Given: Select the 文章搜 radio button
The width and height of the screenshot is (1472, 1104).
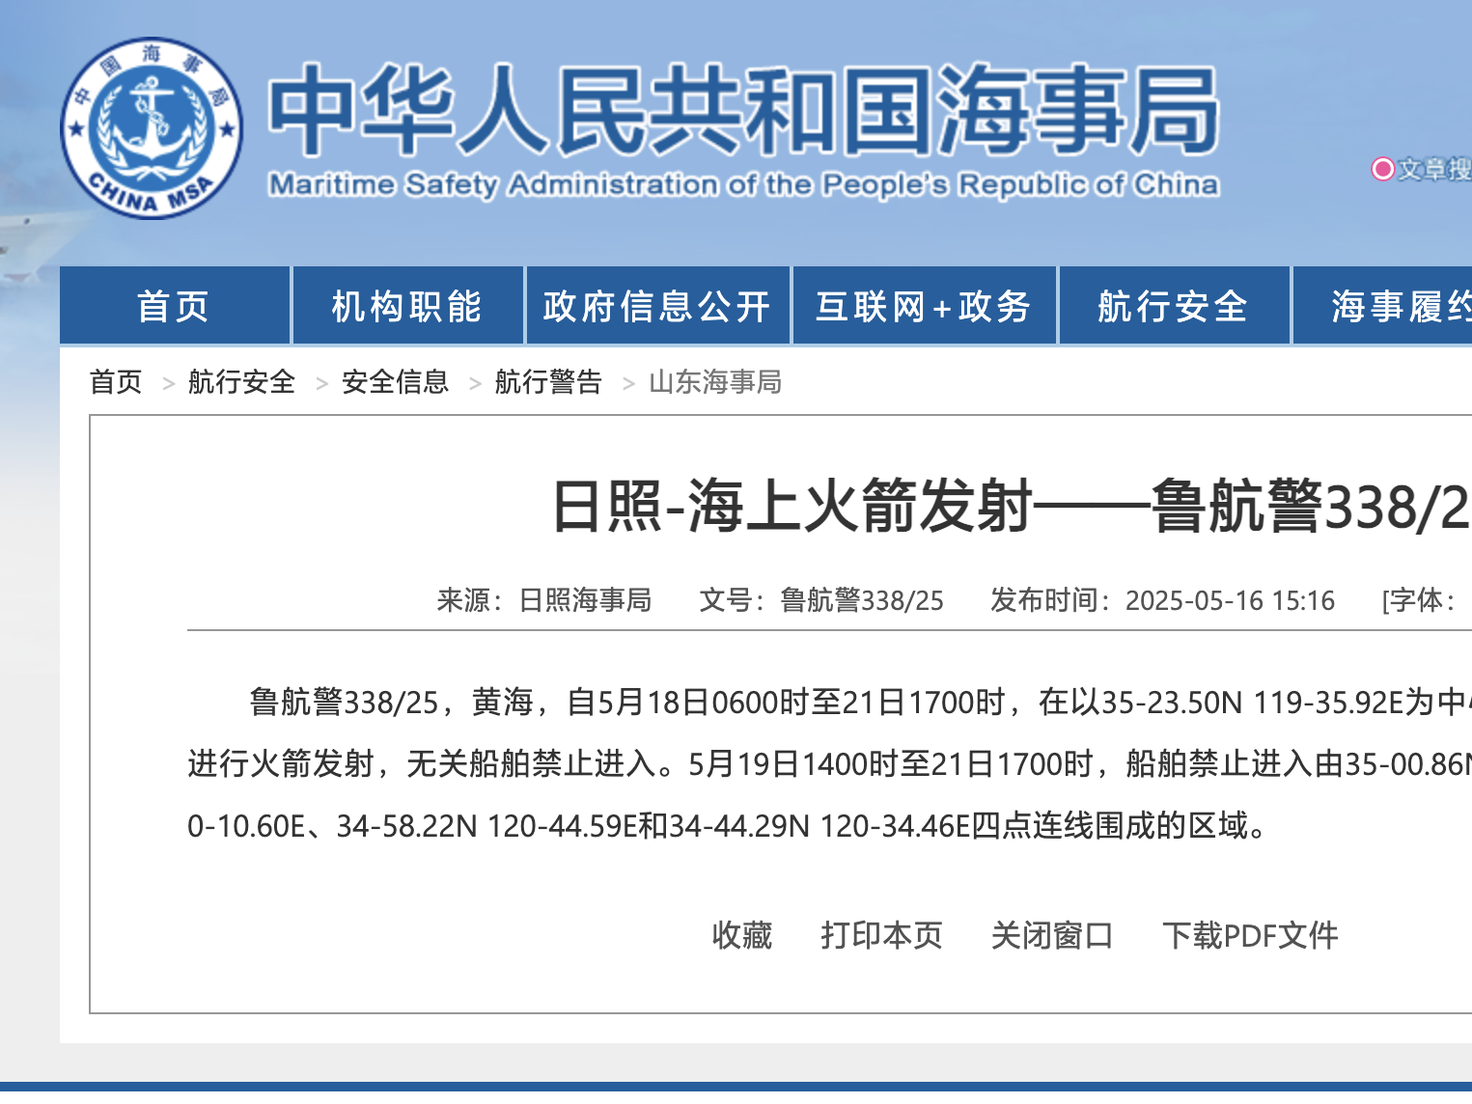Looking at the screenshot, I should pyautogui.click(x=1382, y=169).
